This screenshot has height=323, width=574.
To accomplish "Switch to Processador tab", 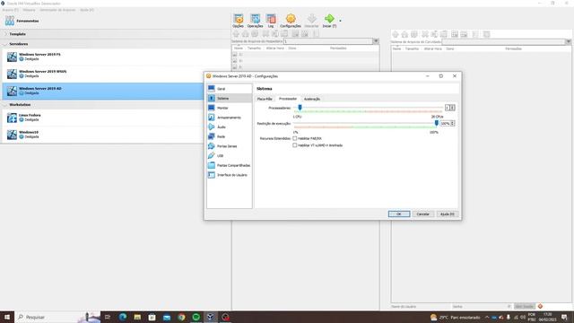I will [x=288, y=99].
